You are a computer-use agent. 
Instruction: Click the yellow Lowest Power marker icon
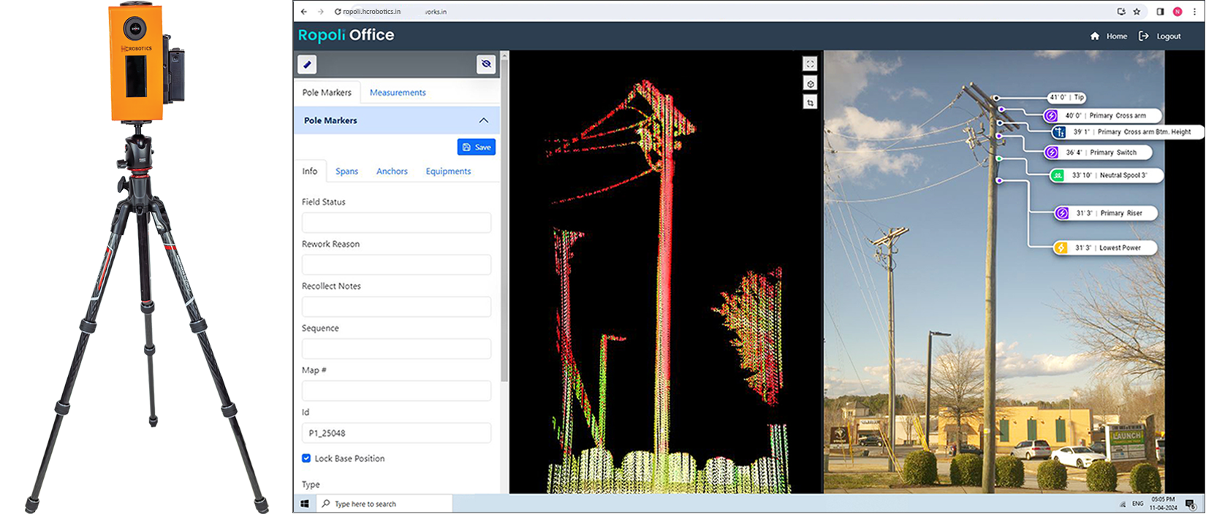click(x=1061, y=248)
